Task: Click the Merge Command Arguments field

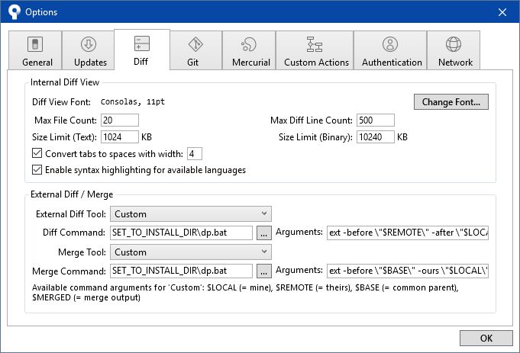Action: point(408,271)
